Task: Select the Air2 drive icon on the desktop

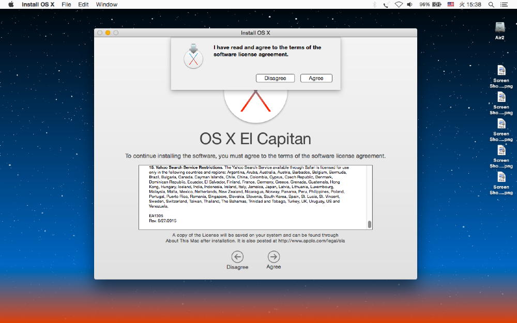Action: click(x=499, y=28)
